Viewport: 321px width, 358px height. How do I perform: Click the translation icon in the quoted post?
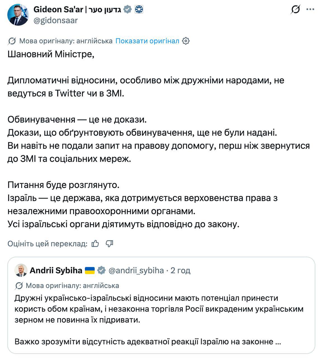click(x=19, y=286)
